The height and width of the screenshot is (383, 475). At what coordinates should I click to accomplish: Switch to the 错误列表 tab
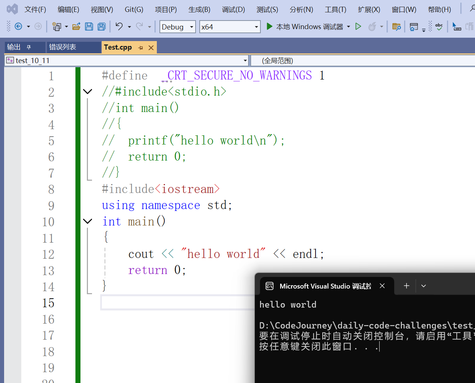(63, 47)
